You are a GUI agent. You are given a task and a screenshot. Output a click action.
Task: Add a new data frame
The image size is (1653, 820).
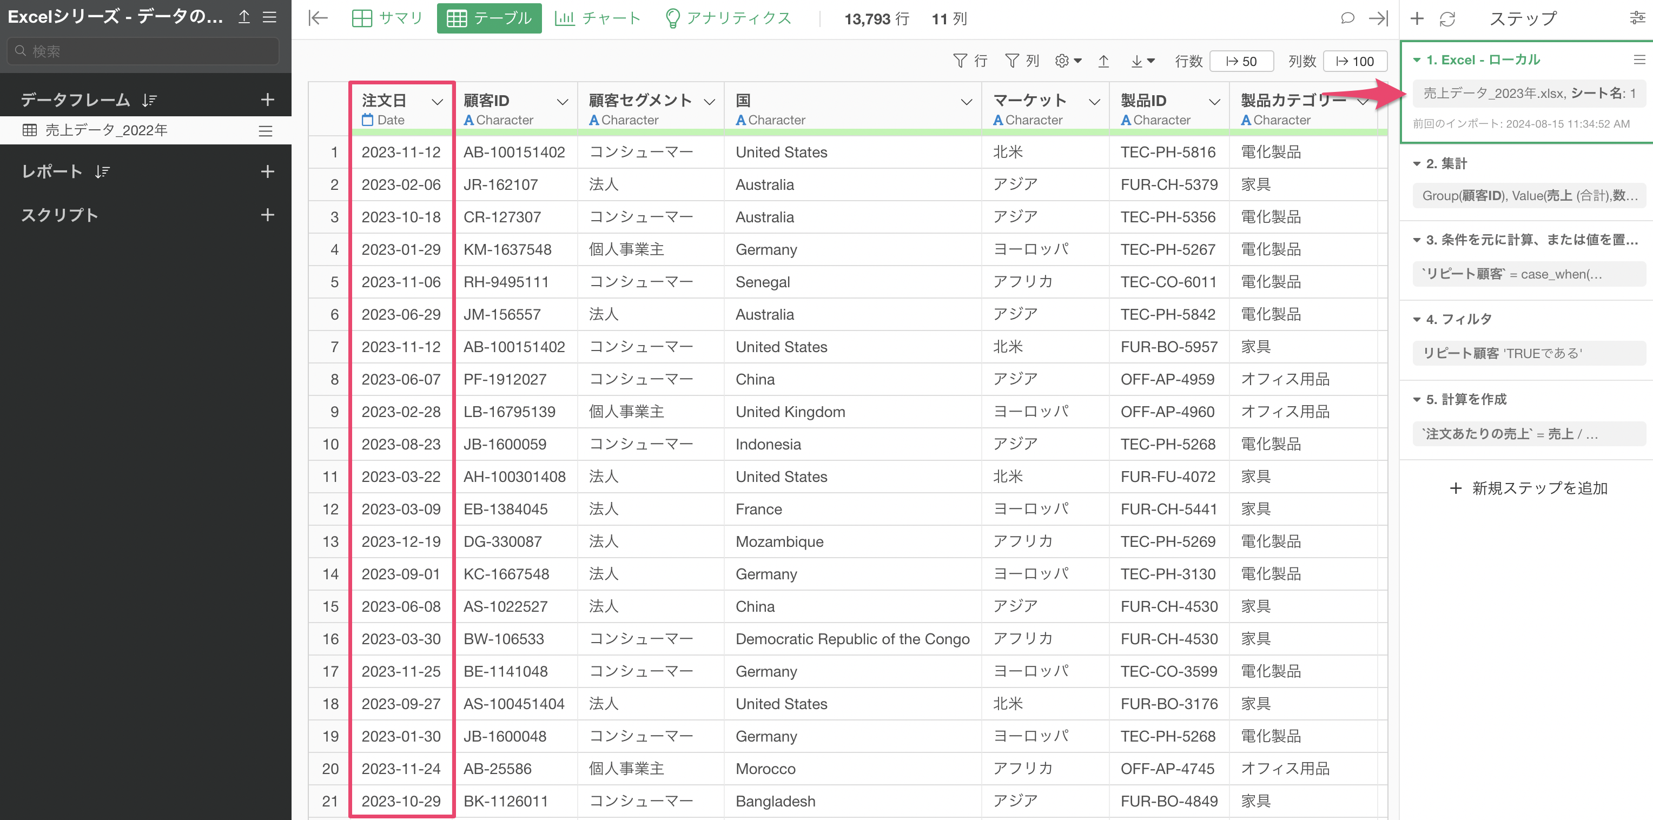coord(268,100)
